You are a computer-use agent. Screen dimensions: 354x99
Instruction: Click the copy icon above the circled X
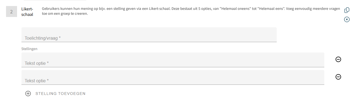(347, 10)
